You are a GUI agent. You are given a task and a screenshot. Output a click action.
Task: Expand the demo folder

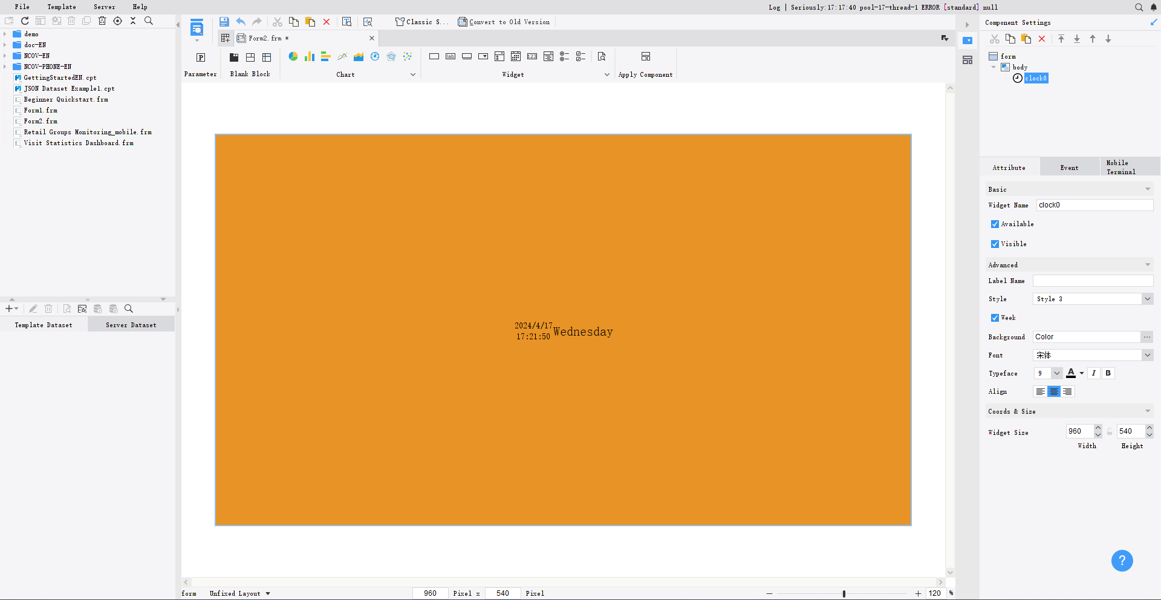(x=5, y=34)
